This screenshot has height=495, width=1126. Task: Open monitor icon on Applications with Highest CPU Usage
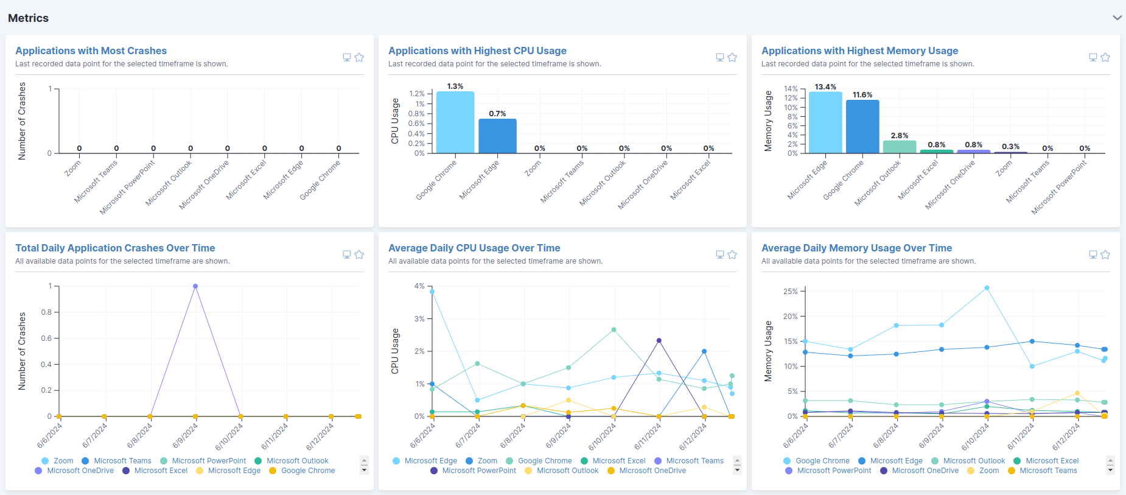(x=720, y=57)
